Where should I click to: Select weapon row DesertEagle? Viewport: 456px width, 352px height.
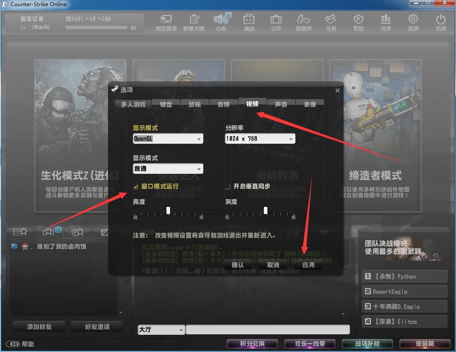(405, 291)
